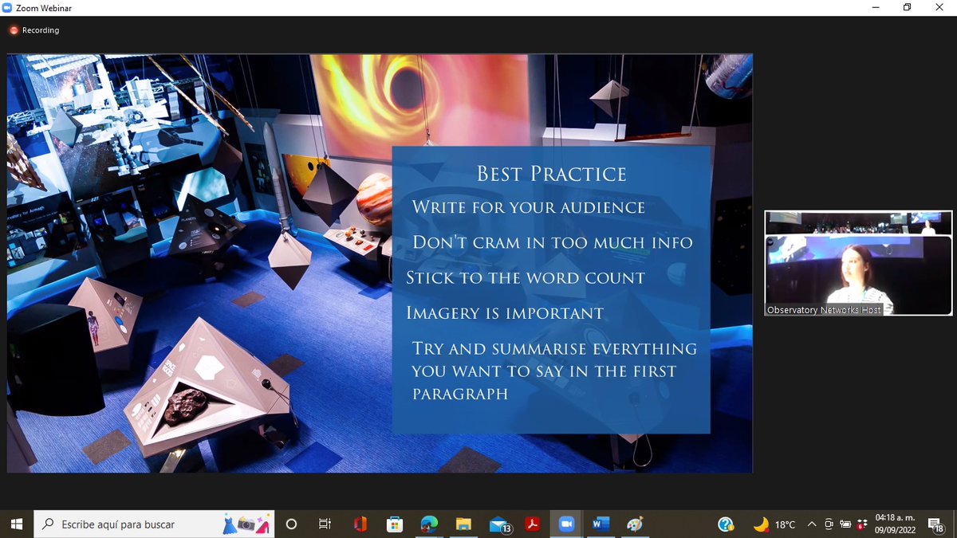
Task: Click the Observatory Networks Host video thumbnail
Action: click(859, 276)
